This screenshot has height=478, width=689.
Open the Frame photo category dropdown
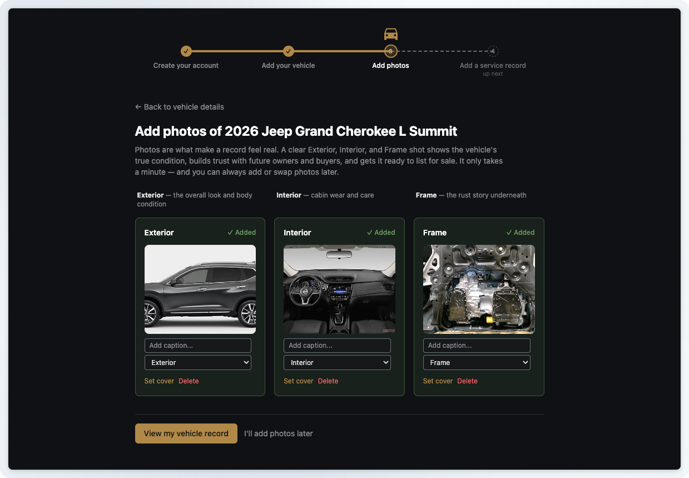477,363
